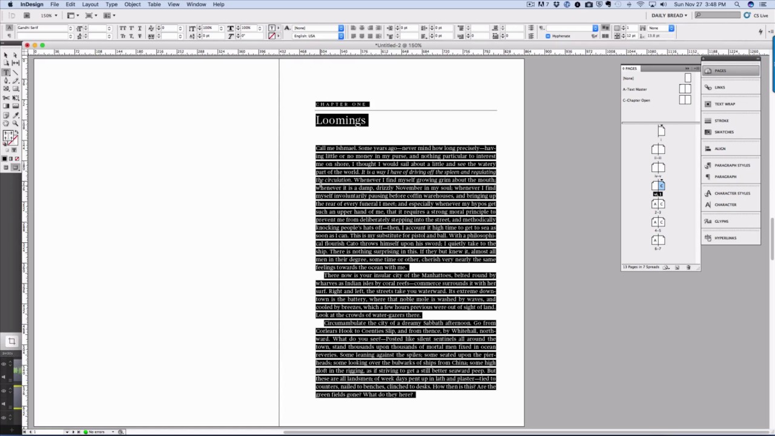Image resolution: width=775 pixels, height=436 pixels.
Task: Click the Underline button
Action: click(139, 28)
